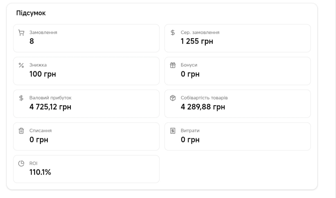Select the percent icon next to Знижка
This screenshot has height=198, width=336.
click(x=21, y=65)
